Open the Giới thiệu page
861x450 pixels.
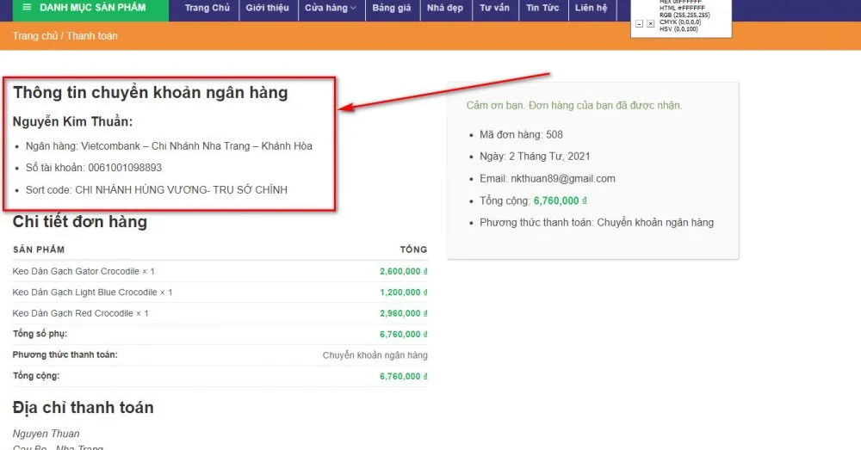(x=267, y=8)
